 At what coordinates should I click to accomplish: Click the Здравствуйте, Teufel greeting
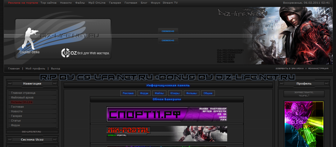pyautogui.click(x=304, y=94)
